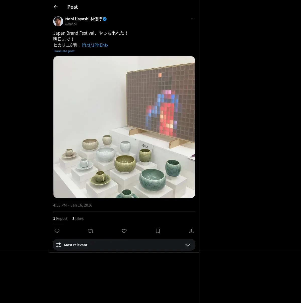This screenshot has width=301, height=303.
Task: View the 3 Likes list
Action: (x=78, y=219)
